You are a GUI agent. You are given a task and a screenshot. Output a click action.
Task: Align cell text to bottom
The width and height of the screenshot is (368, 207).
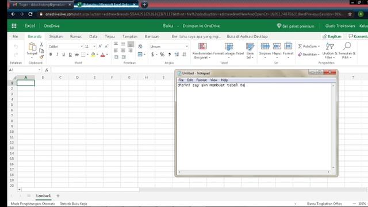131,44
